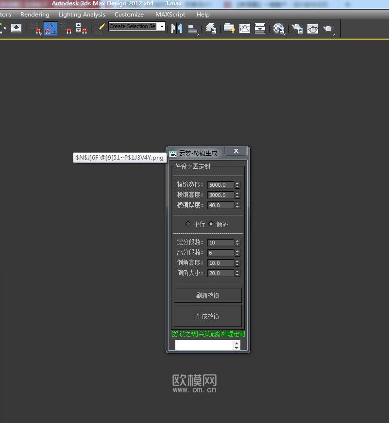Open the MAXScript menu
This screenshot has height=423, width=389.
tap(170, 15)
